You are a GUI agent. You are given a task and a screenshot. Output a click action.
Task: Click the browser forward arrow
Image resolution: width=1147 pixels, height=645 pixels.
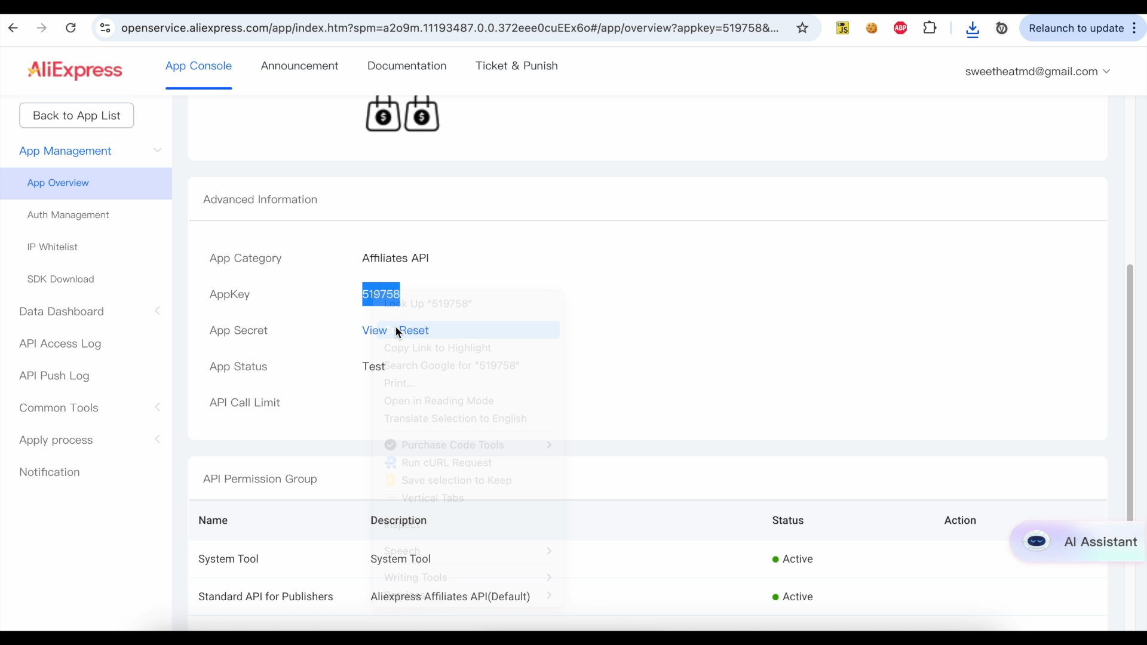(41, 28)
